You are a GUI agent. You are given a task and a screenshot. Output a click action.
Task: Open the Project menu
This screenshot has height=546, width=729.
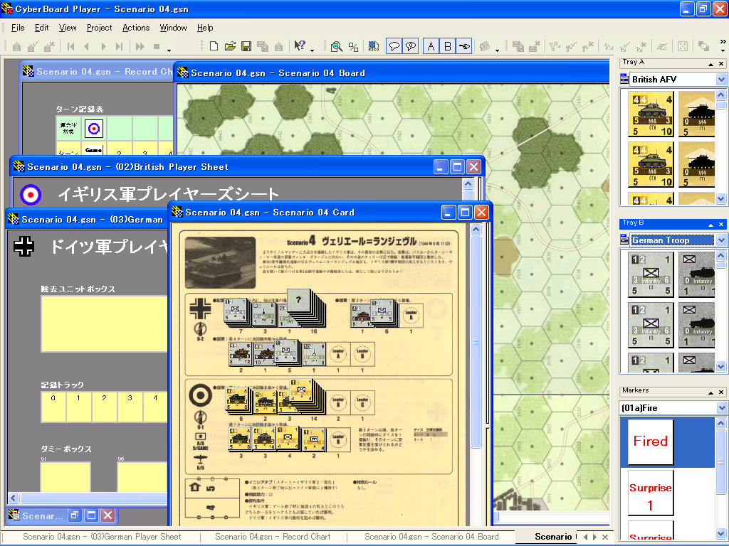(99, 28)
